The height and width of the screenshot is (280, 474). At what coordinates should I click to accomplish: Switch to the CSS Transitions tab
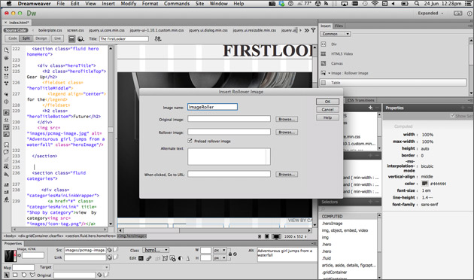tap(360, 100)
